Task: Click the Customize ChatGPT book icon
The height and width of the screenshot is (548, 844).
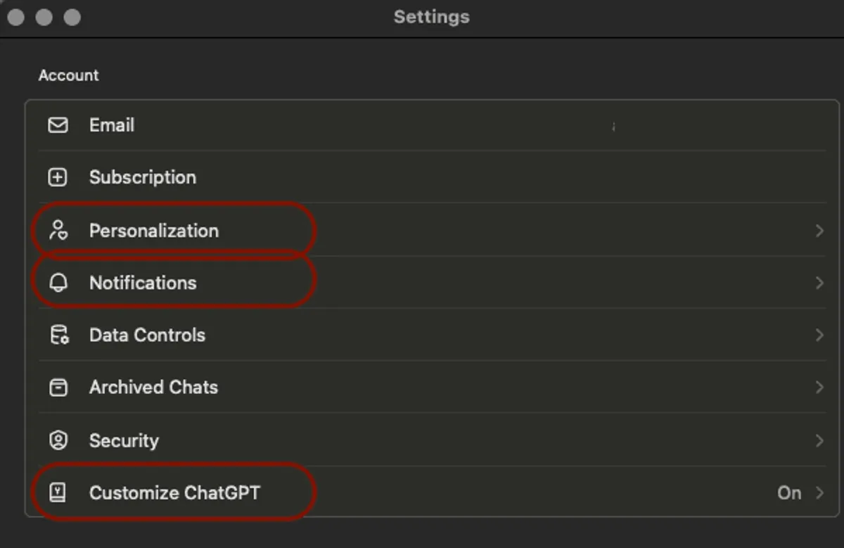Action: (58, 492)
